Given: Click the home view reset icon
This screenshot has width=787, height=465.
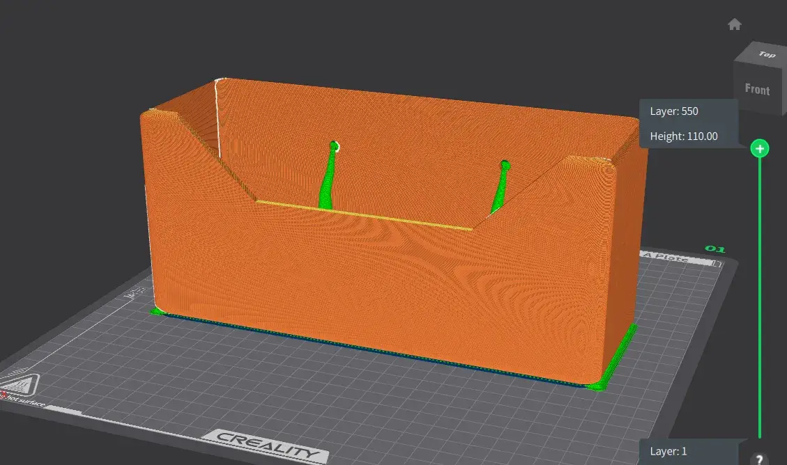Looking at the screenshot, I should coord(734,24).
